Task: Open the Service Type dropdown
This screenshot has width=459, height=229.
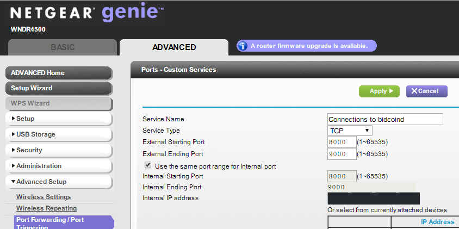Action: [350, 131]
